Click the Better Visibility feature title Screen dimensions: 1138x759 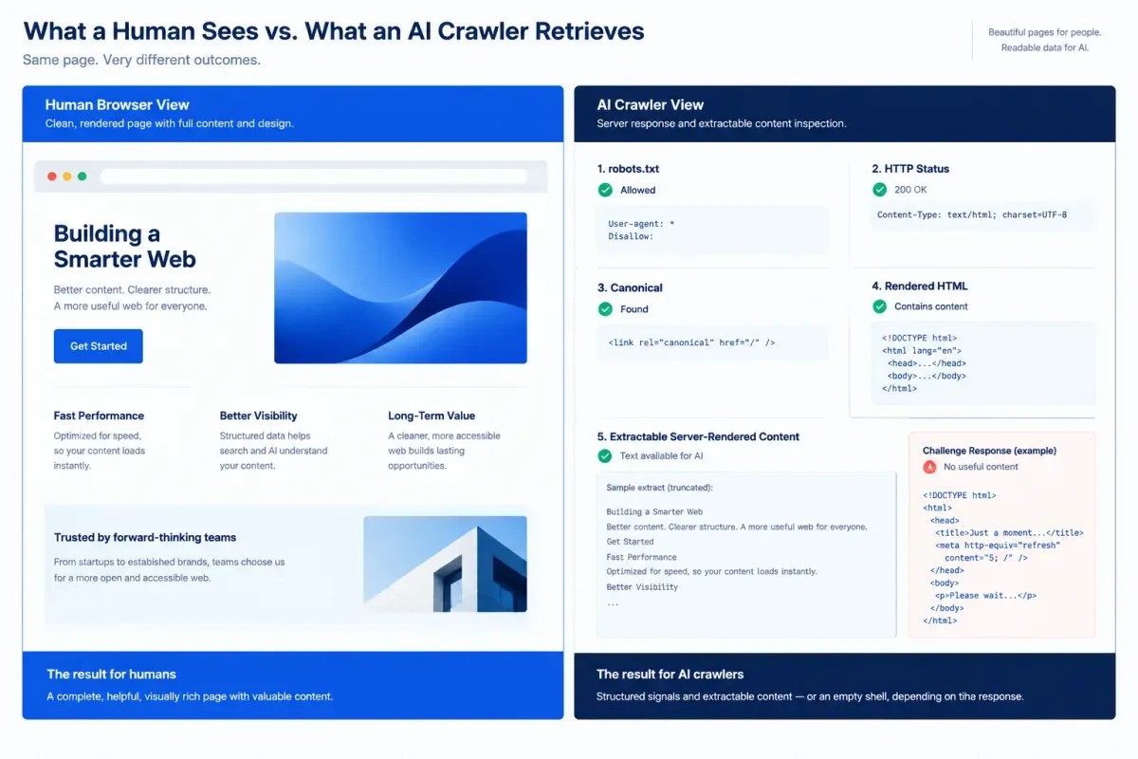click(258, 416)
